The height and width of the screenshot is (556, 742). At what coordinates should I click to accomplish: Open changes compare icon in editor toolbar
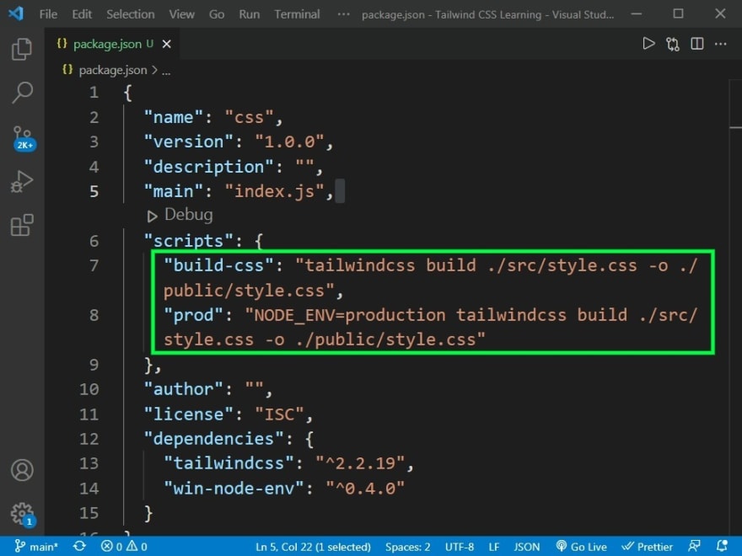point(673,44)
